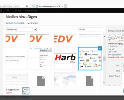Click the 'Bild bearbeiten' link
Screen dimensions: 124x100
click(x=115, y=55)
